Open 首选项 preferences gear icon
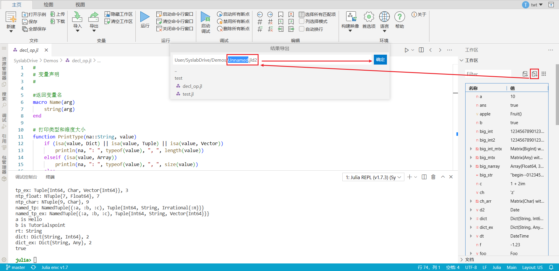 (x=369, y=17)
